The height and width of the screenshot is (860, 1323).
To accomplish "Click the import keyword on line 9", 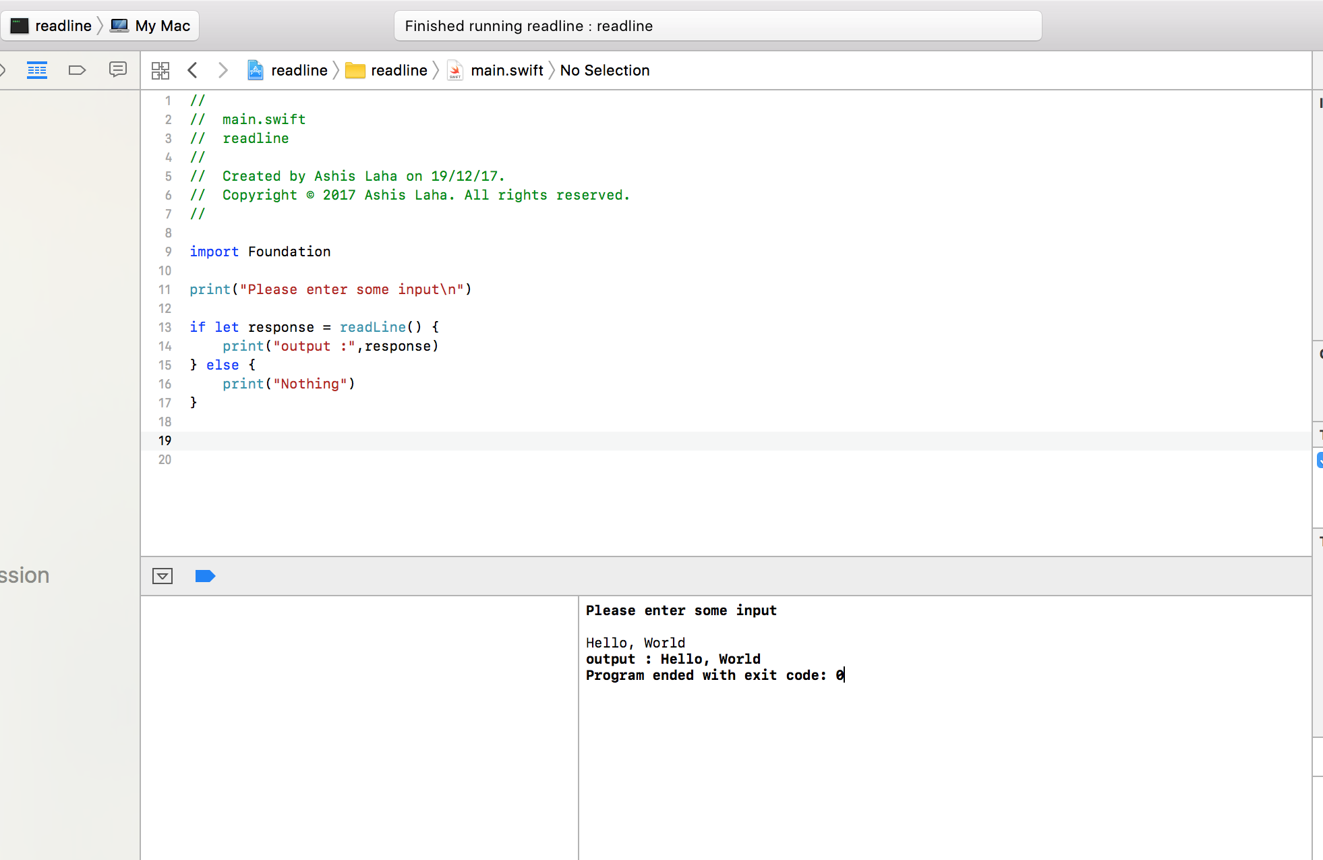I will pos(214,252).
